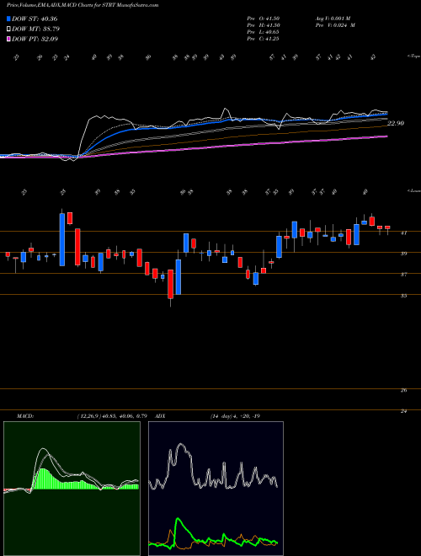Image resolution: width=421 pixels, height=556 pixels.
Task: Click the ADX (14 day) parameter values
Action: pos(235,416)
